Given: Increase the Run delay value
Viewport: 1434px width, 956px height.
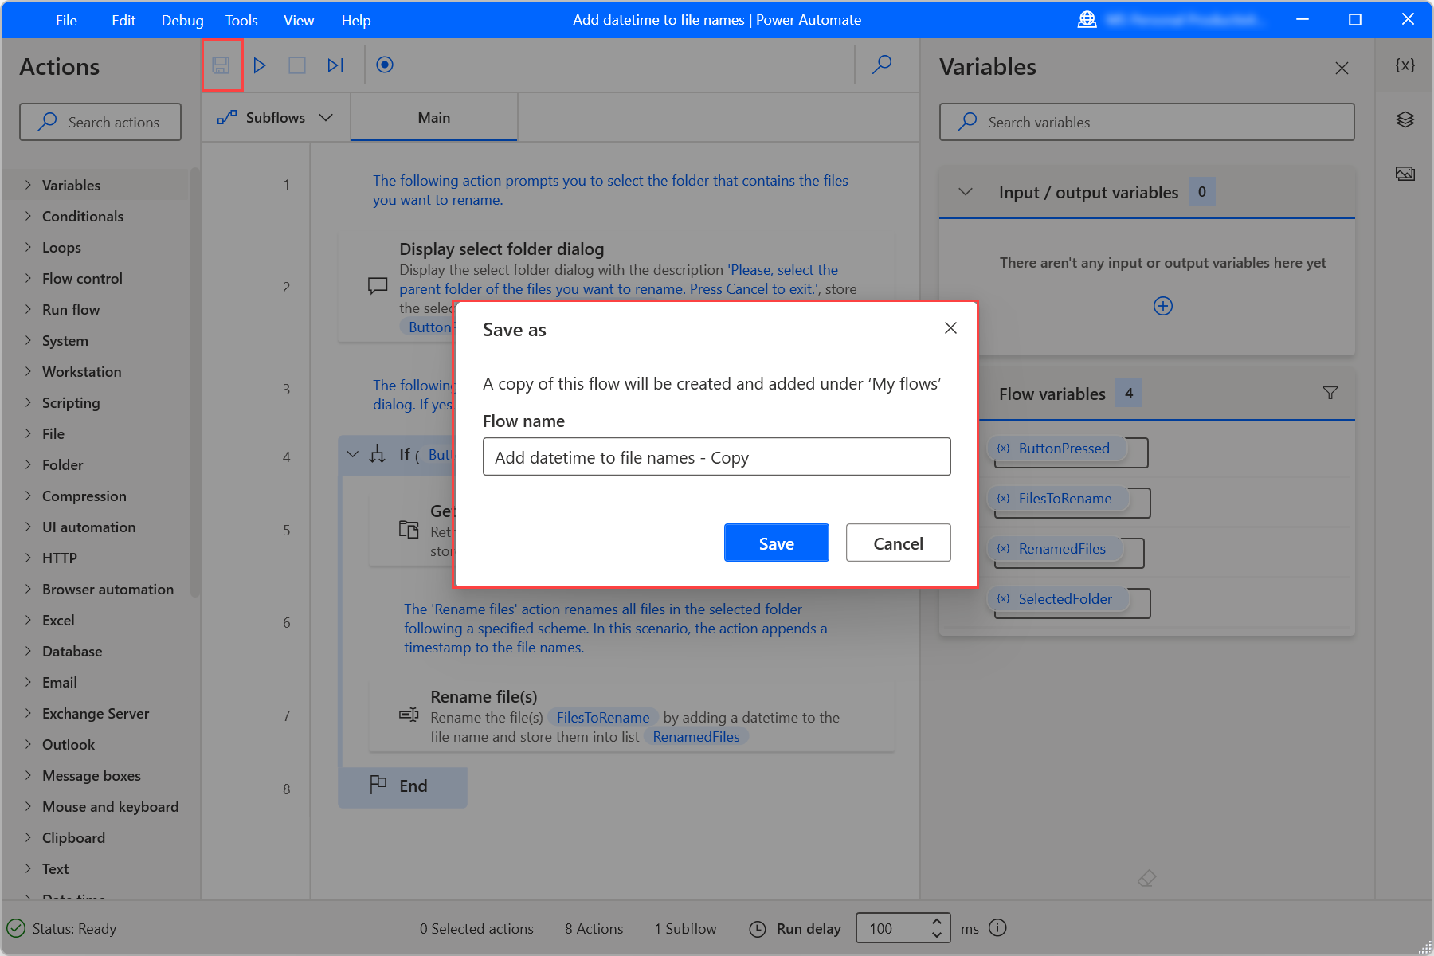Looking at the screenshot, I should click(937, 923).
